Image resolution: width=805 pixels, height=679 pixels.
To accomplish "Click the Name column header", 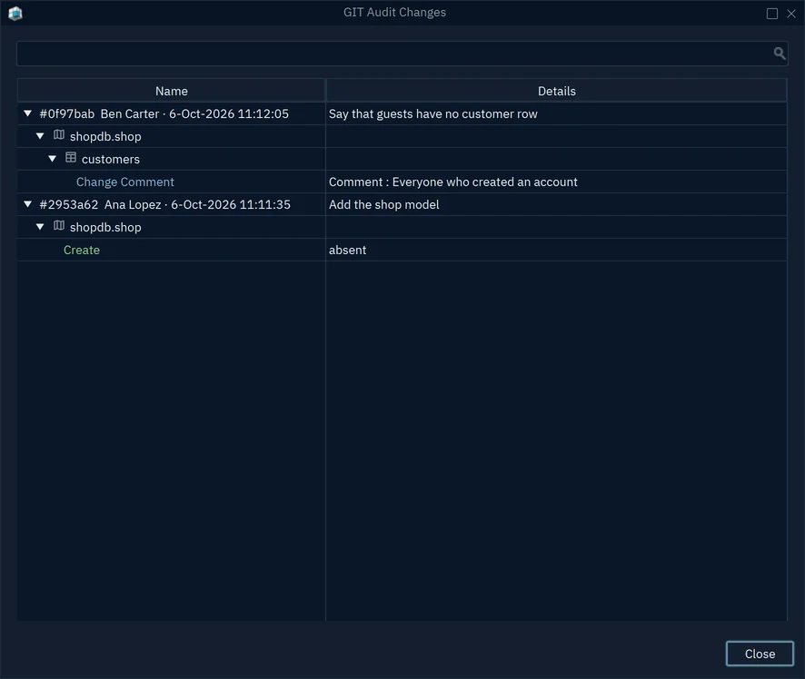I will pyautogui.click(x=172, y=91).
